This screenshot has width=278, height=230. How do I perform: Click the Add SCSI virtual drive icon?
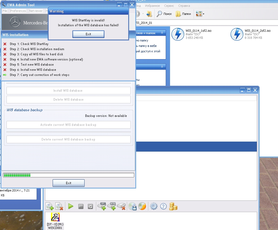click(112, 206)
